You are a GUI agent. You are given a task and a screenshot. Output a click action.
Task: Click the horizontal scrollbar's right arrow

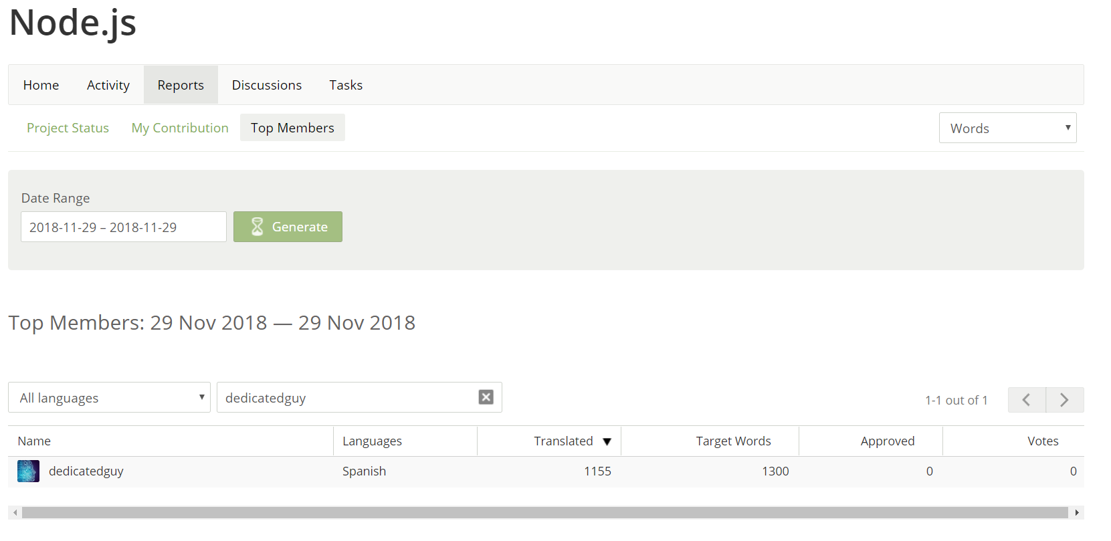coord(1077,513)
